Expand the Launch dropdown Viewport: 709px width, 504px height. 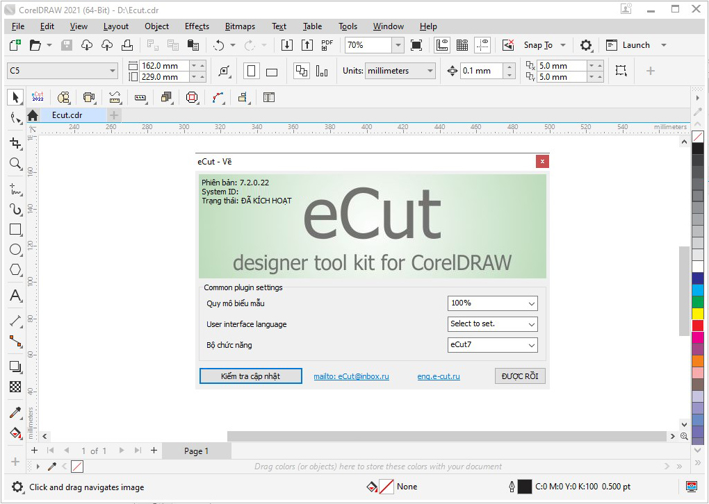click(x=664, y=45)
